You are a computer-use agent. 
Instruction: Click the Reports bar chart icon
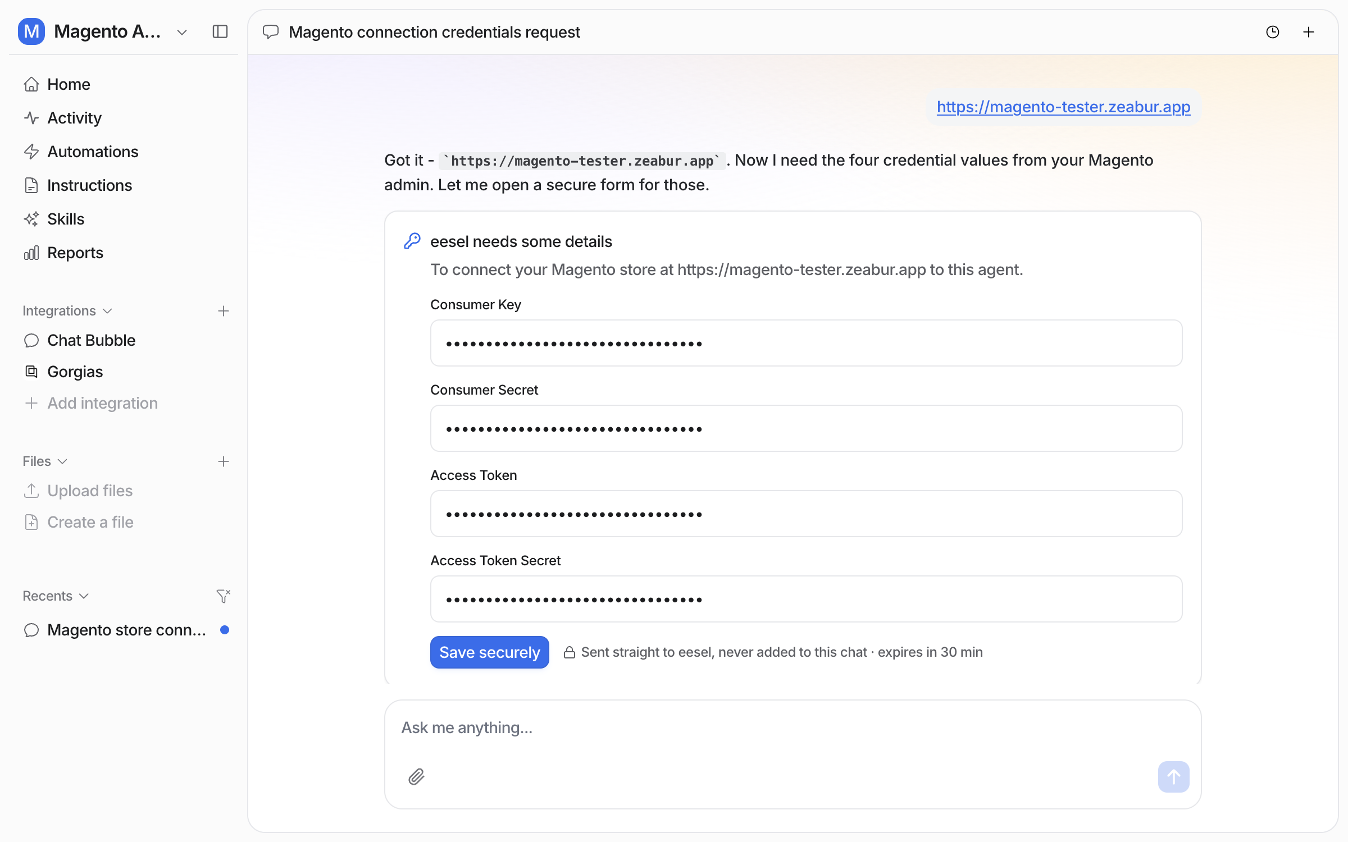click(31, 253)
